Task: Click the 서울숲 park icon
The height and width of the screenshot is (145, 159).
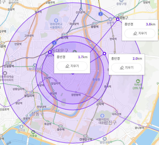Action: point(33,132)
